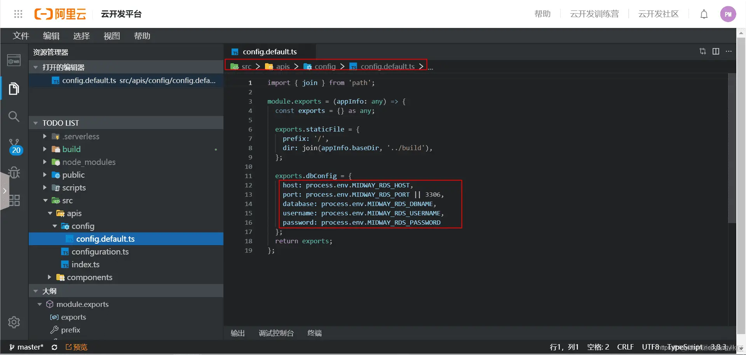Click the master branch indicator
This screenshot has width=746, height=355.
(x=26, y=347)
